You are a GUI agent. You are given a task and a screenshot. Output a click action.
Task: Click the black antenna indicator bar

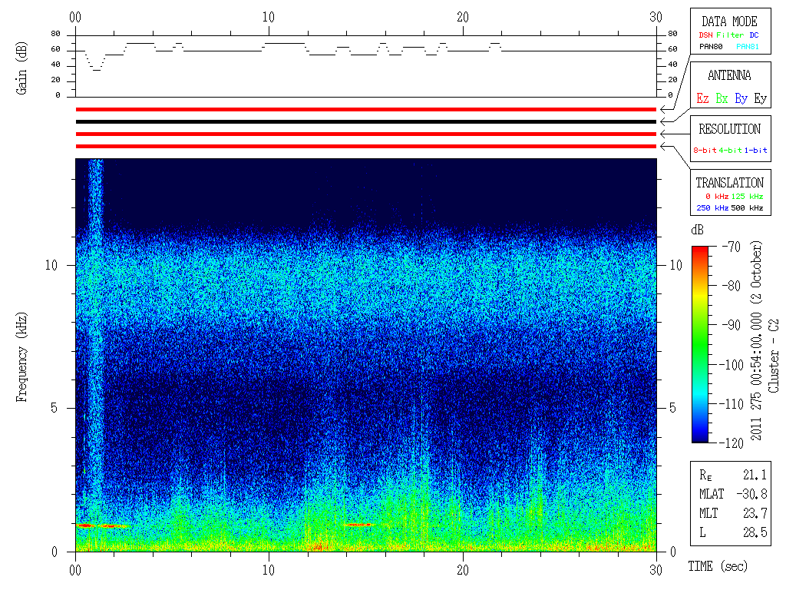(366, 121)
